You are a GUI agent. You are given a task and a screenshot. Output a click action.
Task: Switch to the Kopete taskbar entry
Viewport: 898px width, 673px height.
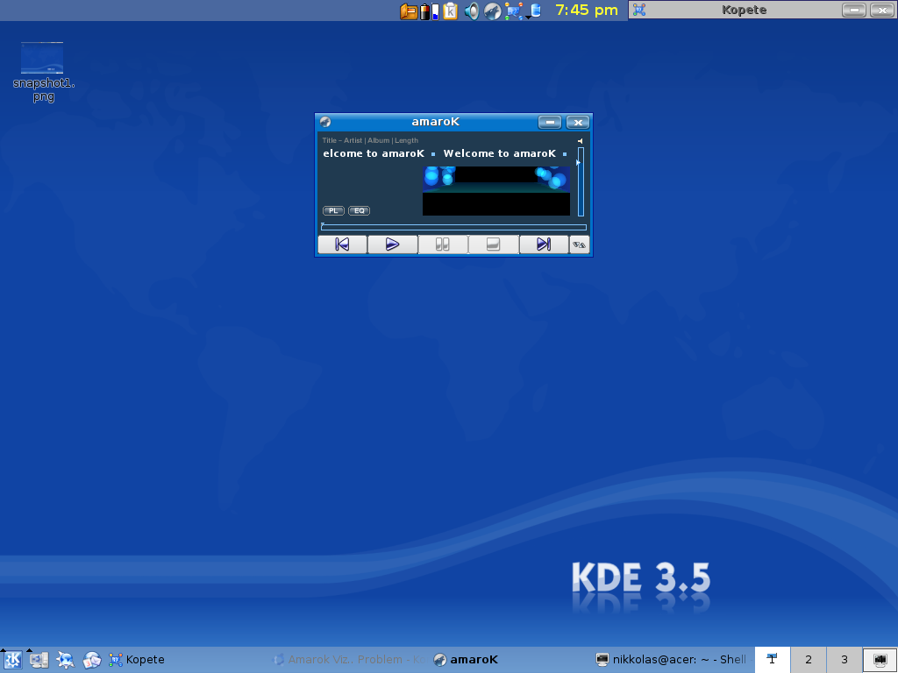coord(137,660)
